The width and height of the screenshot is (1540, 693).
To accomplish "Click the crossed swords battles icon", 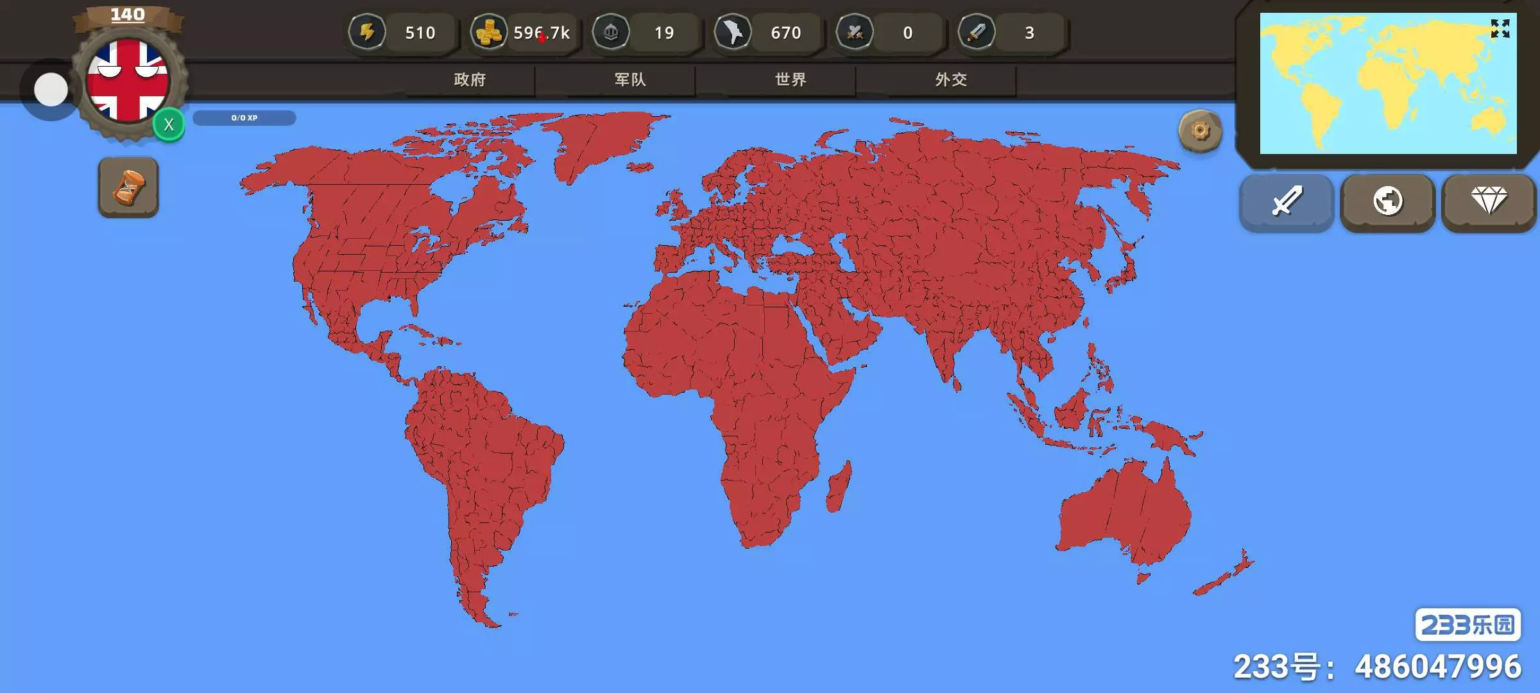I will [855, 32].
